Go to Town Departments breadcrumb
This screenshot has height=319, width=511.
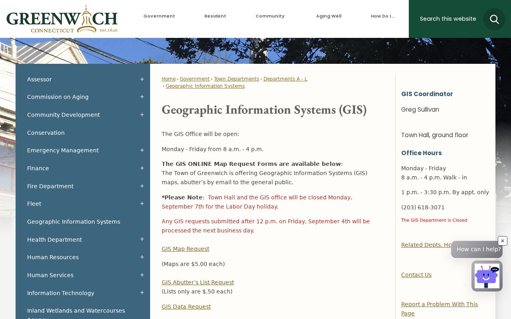[236, 79]
